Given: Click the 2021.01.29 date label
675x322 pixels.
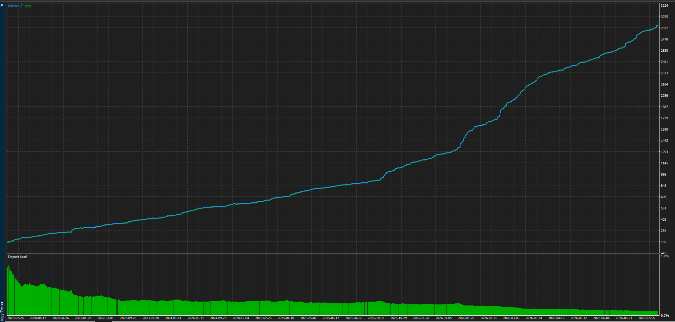Looking at the screenshot, I should [83, 318].
